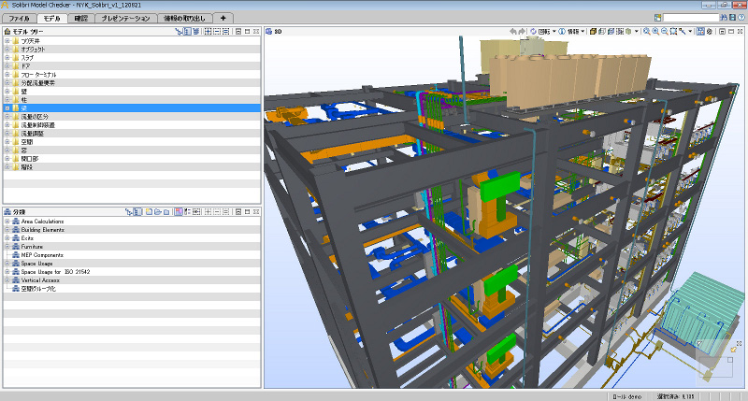
Task: Click the back arrow in 3D view toolbar
Action: (514, 31)
